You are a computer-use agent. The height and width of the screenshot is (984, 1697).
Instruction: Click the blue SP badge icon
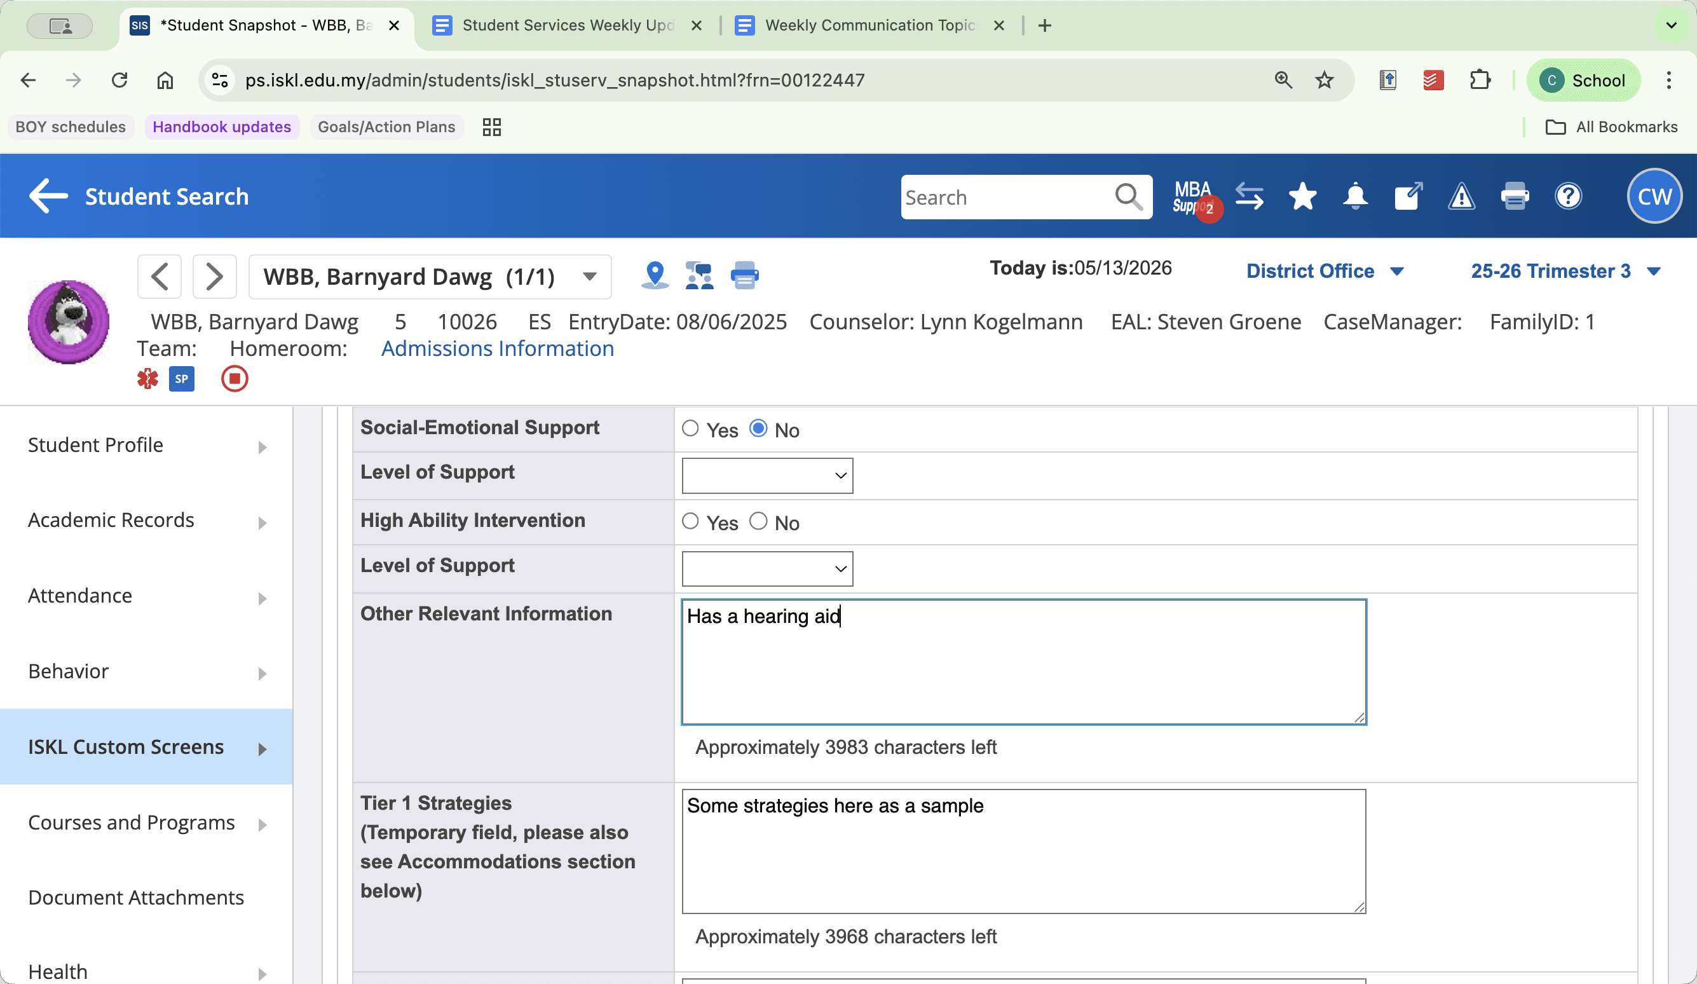[181, 378]
